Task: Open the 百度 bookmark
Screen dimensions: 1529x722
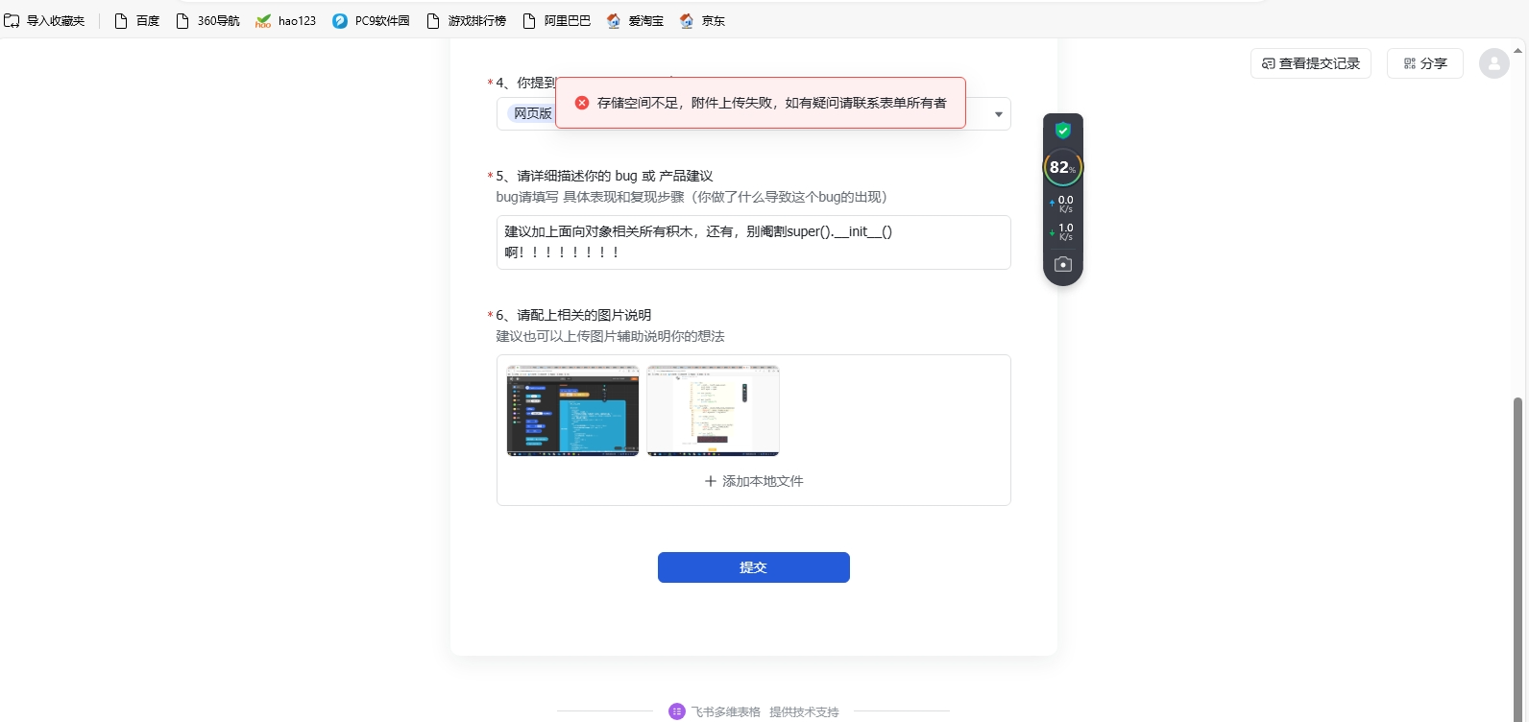Action: (136, 20)
